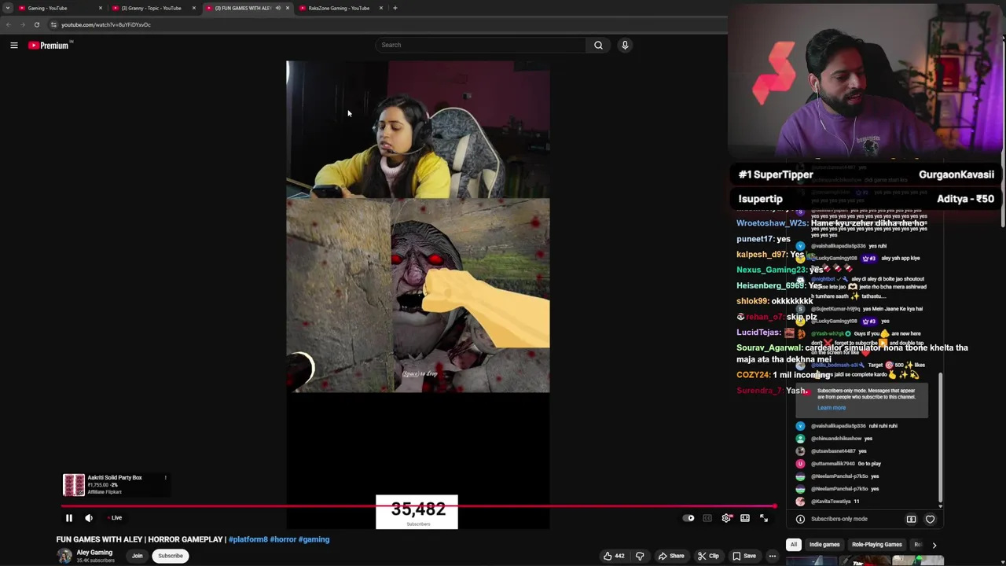Select the Indie games filter chip
1006x566 pixels.
824,545
